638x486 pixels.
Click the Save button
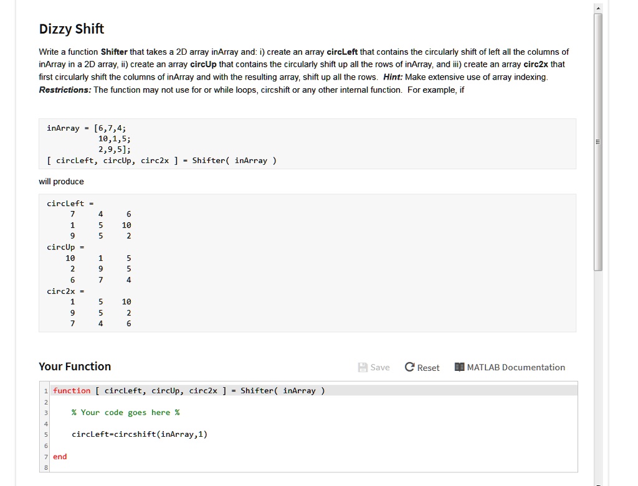[x=374, y=367]
